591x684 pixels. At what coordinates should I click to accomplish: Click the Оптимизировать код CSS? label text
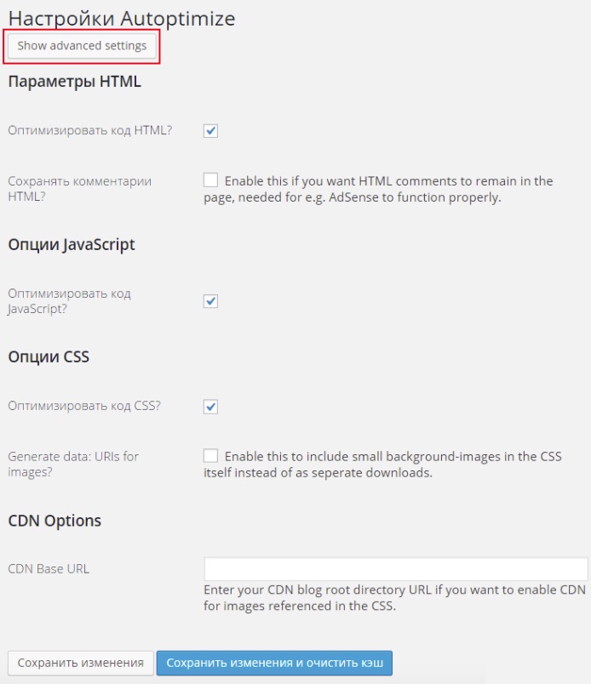click(x=84, y=406)
